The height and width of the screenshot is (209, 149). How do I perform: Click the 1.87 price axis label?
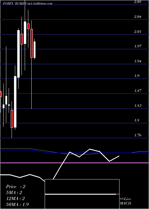138,91
